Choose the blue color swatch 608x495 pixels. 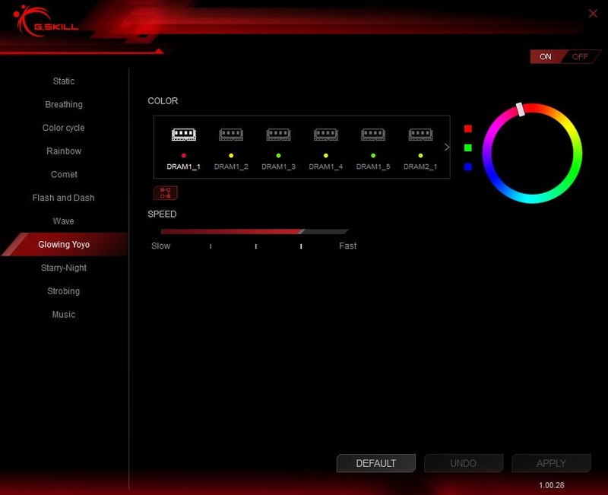468,167
